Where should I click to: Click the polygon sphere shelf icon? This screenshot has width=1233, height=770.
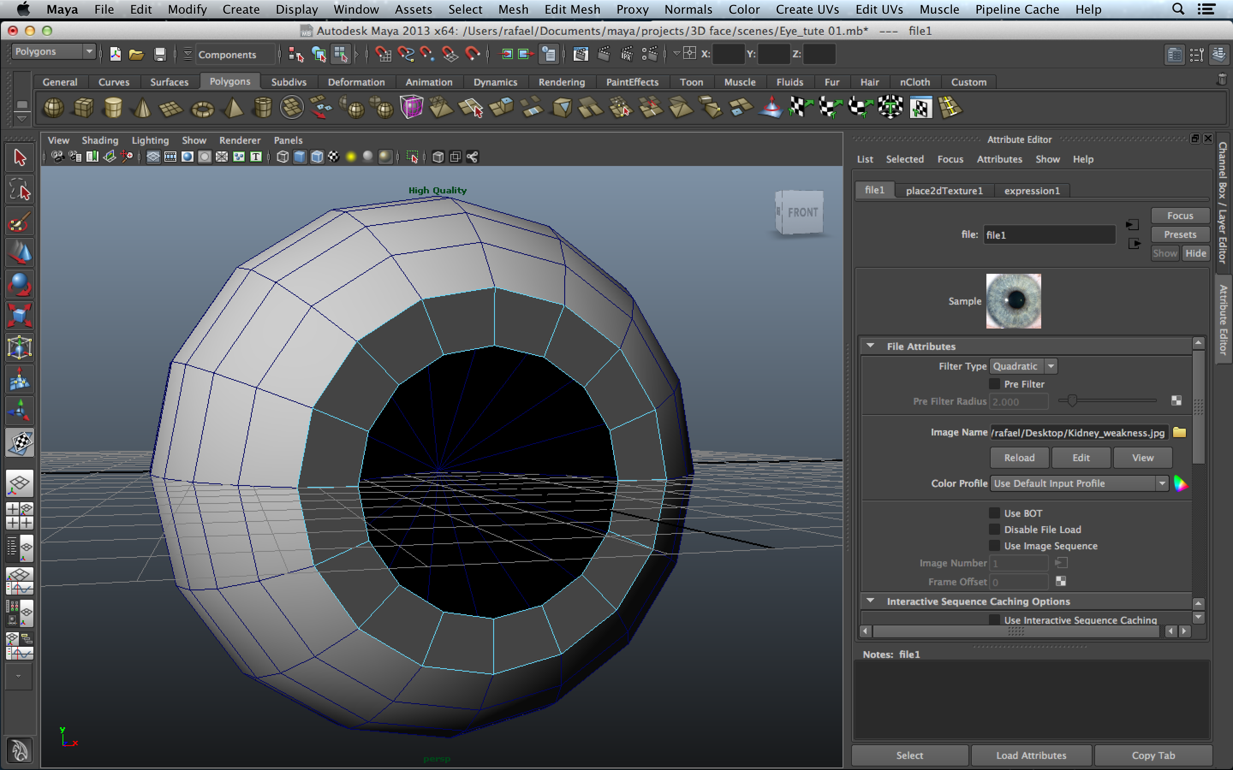click(x=54, y=108)
